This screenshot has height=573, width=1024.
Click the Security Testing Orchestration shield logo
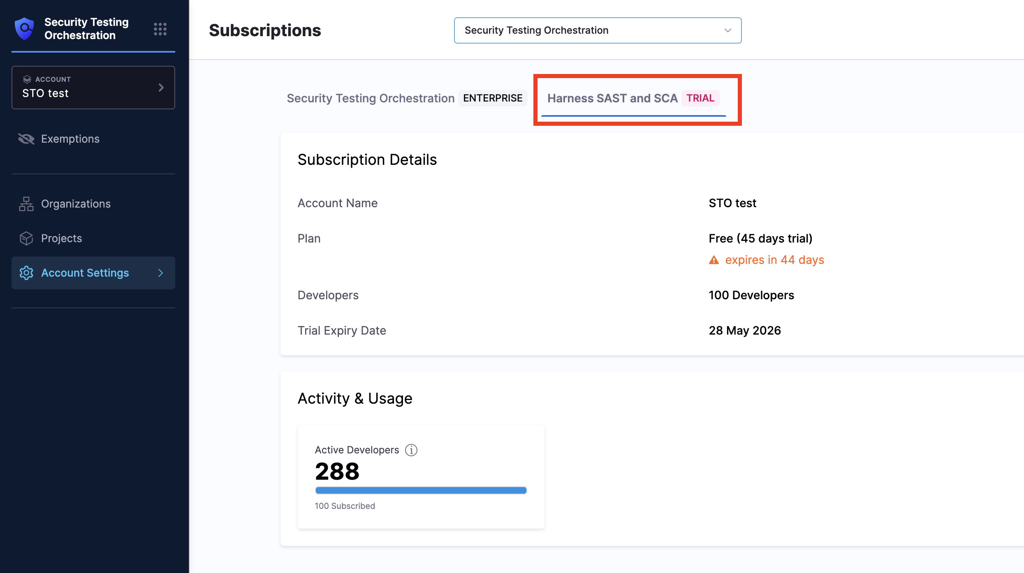(24, 29)
